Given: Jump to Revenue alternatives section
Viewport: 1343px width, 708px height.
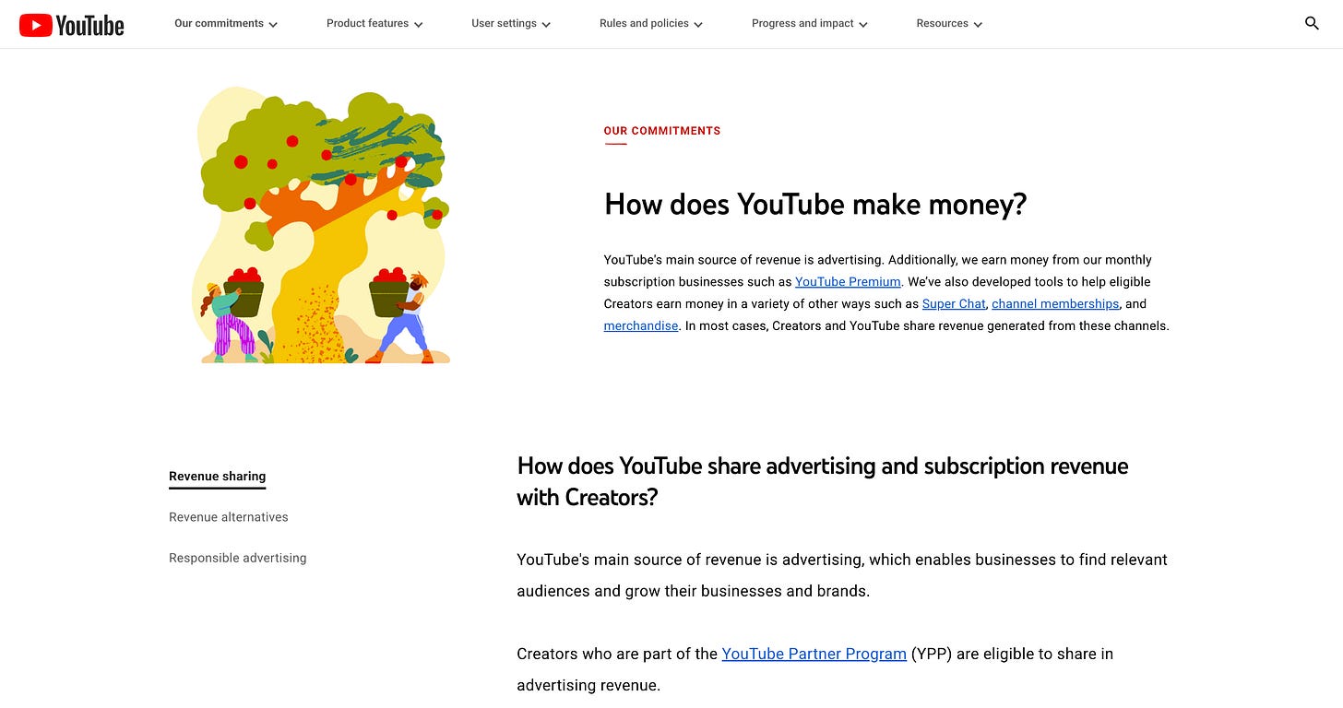Looking at the screenshot, I should click(x=228, y=517).
